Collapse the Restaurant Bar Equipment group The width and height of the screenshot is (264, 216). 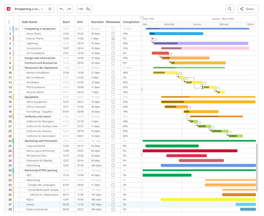pos(22,68)
